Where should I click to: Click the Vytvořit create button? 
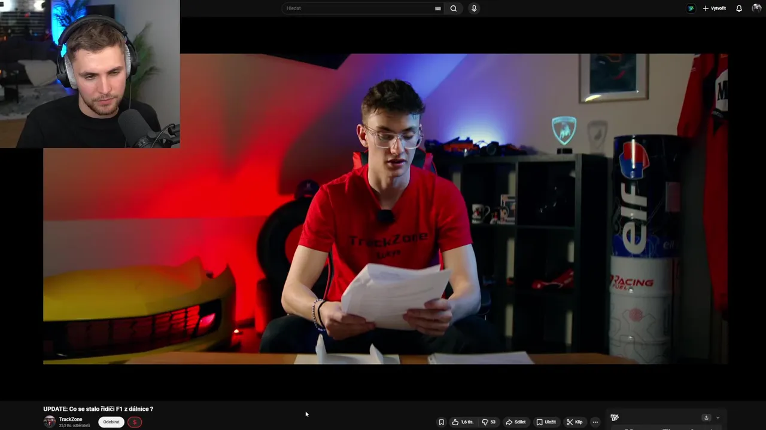point(715,8)
